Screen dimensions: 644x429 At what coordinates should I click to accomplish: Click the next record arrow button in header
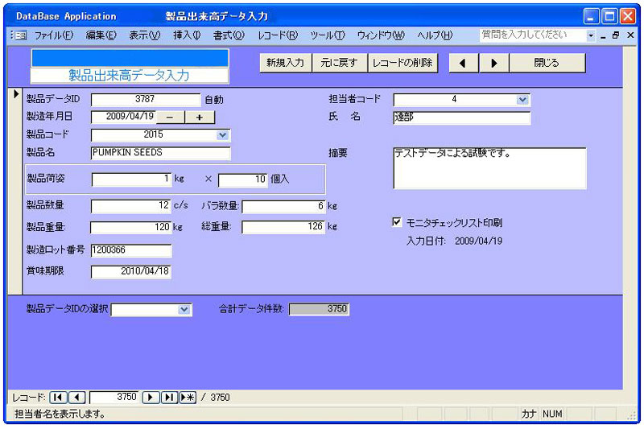pos(494,64)
